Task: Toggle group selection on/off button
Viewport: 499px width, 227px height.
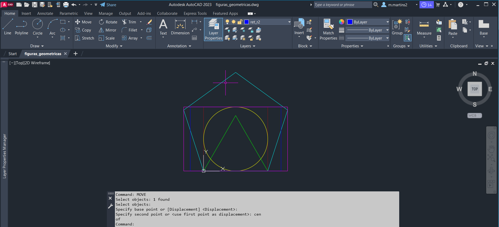Action: 408,38
